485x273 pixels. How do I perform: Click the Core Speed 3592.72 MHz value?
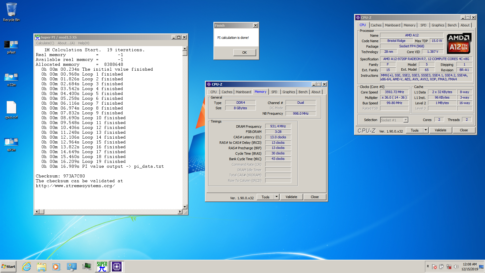coord(394,92)
